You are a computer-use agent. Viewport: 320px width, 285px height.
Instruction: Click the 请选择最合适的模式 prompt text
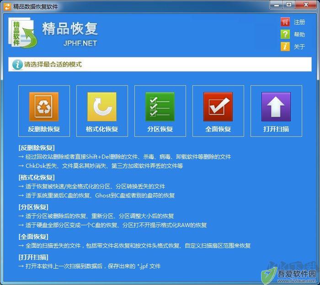point(53,65)
